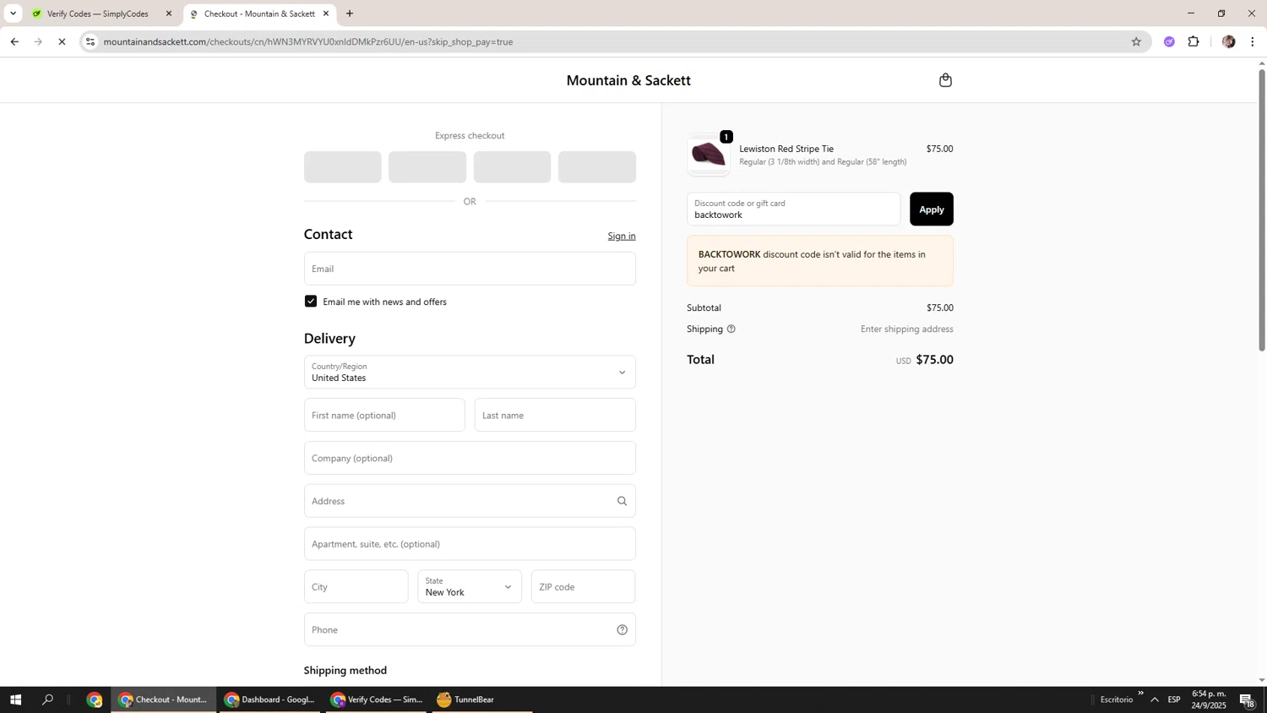View site information icon in address bar

click(x=90, y=41)
